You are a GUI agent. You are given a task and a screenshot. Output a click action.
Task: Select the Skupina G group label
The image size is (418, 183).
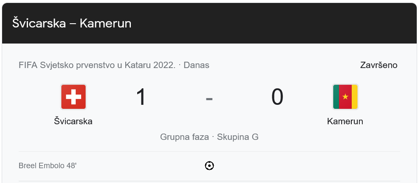[238, 137]
